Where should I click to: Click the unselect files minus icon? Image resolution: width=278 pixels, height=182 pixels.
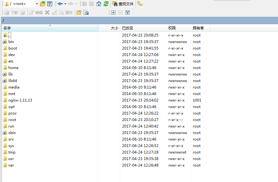tap(120, 12)
